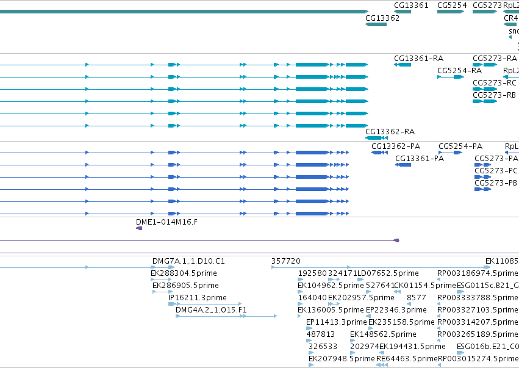Select the 164040 EST label
The height and width of the screenshot is (368, 519).
pos(312,297)
